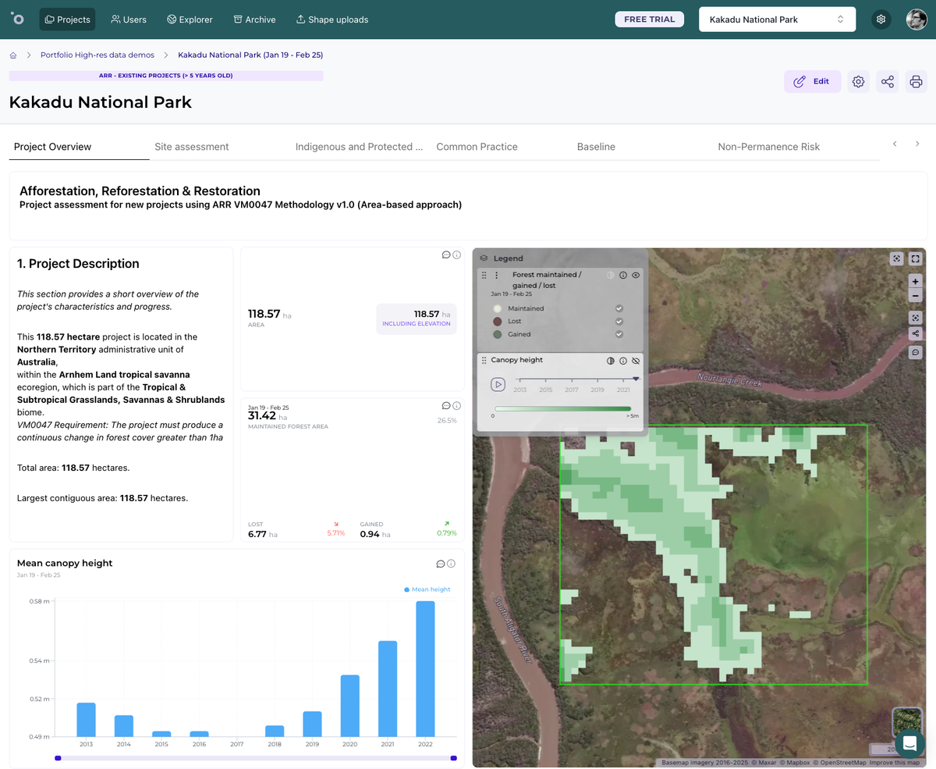Zoom out on the map
Screen dimensions: 936x769
(x=916, y=295)
